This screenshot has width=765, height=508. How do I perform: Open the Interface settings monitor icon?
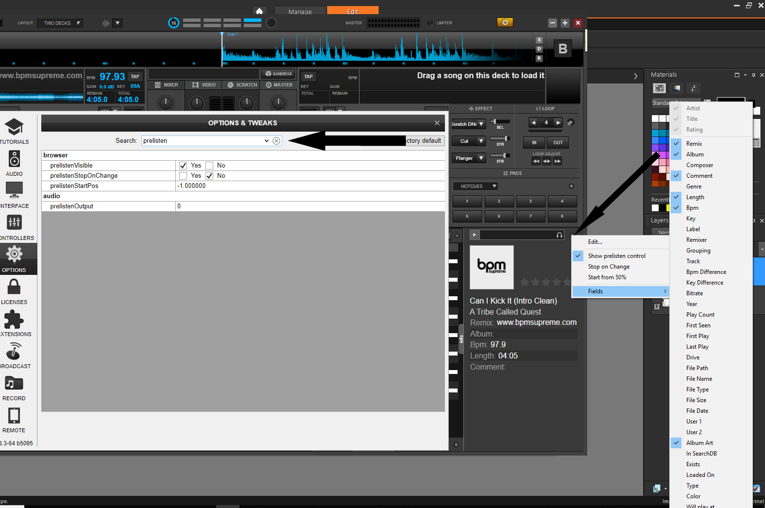[x=14, y=190]
